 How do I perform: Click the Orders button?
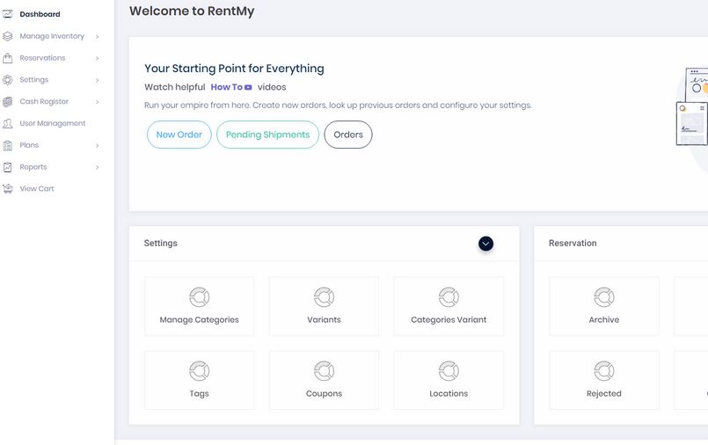click(348, 135)
